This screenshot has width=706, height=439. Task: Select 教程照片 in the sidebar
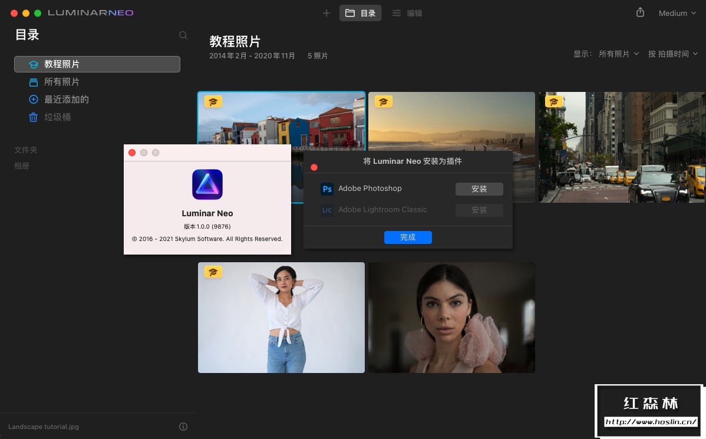(97, 64)
